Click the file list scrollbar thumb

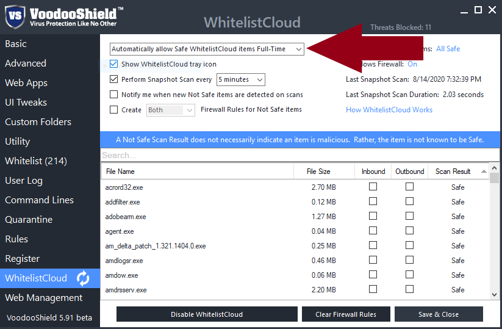494,178
